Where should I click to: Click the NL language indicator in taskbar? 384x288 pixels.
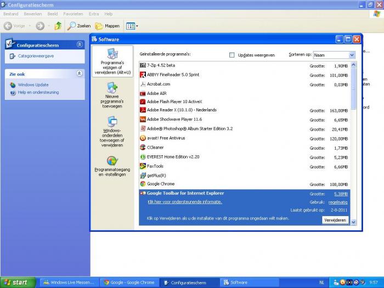(x=321, y=283)
